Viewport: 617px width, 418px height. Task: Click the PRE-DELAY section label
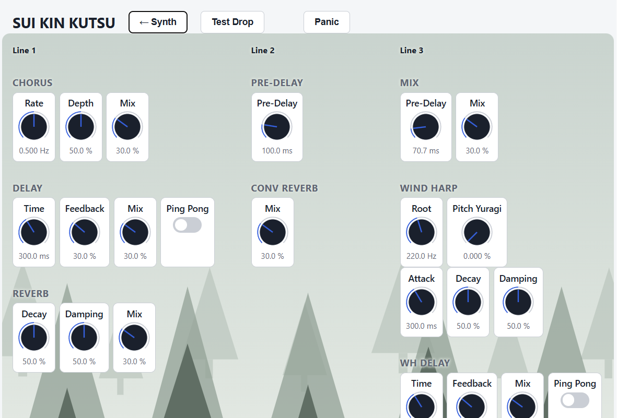(x=277, y=83)
